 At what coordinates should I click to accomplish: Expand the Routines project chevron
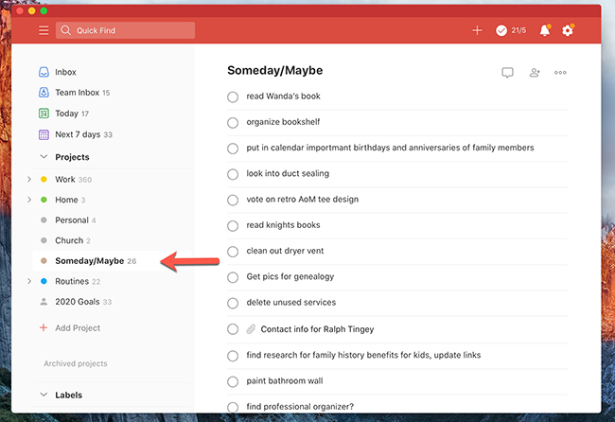coord(29,281)
